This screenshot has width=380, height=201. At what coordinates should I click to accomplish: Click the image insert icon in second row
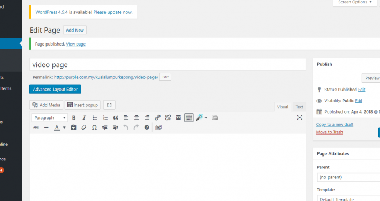[x=158, y=128]
